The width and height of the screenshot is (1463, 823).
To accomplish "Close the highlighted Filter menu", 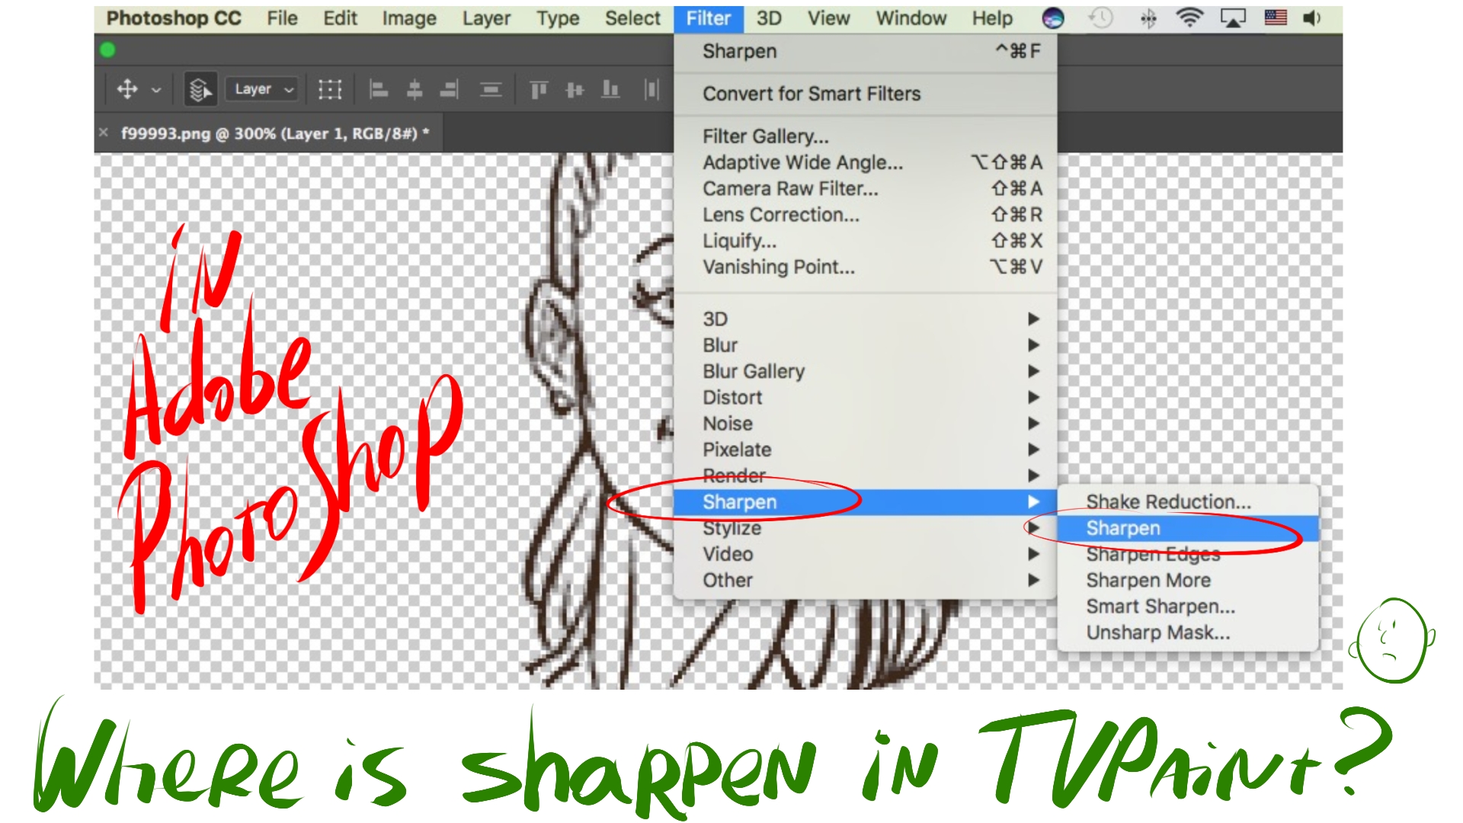I will point(709,18).
